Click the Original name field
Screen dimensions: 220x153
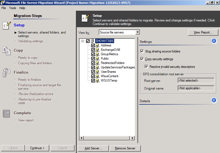tap(196, 88)
